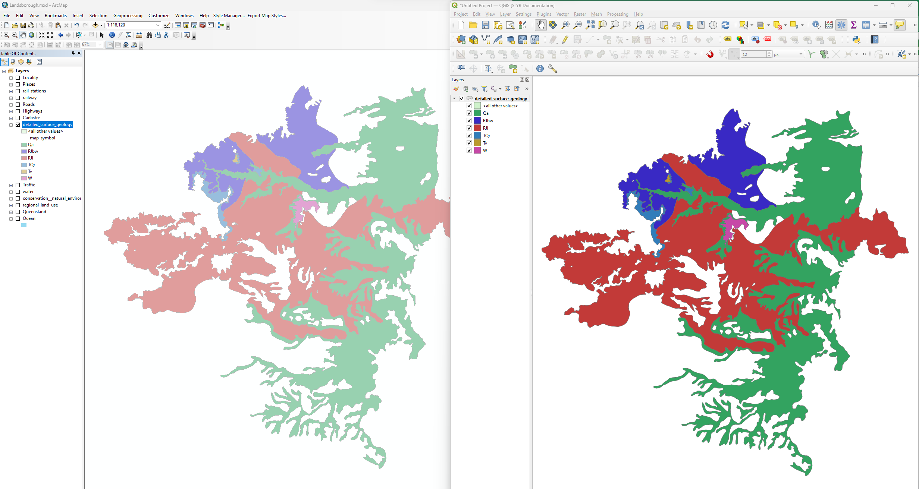Click QGIS Zoom Full extent icon
Viewport: 919px width, 489px height.
[590, 25]
